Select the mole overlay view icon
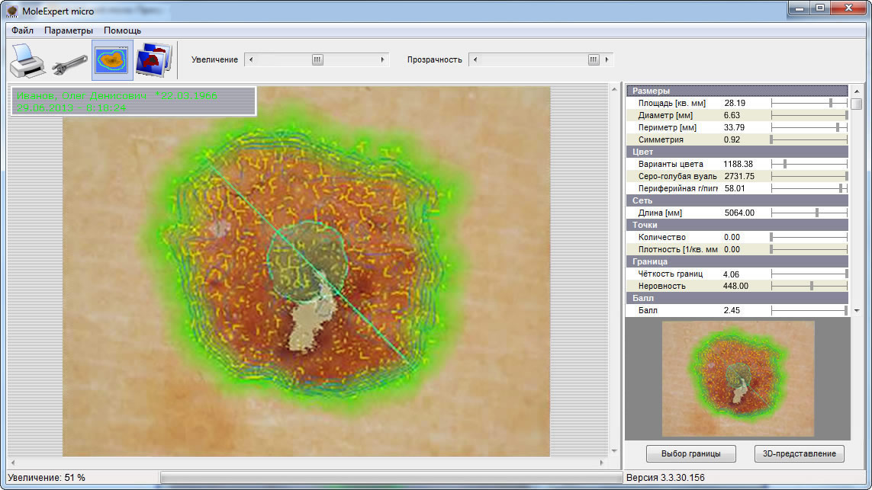 (x=112, y=60)
